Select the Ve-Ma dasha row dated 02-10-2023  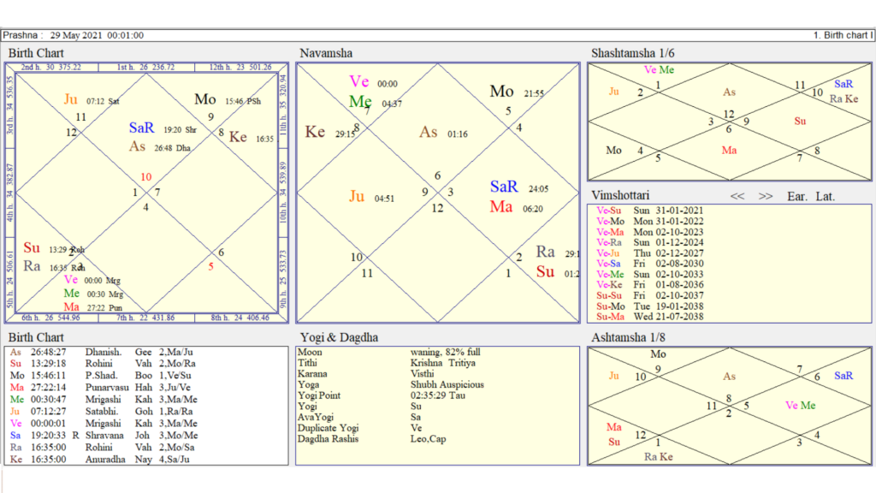point(650,232)
